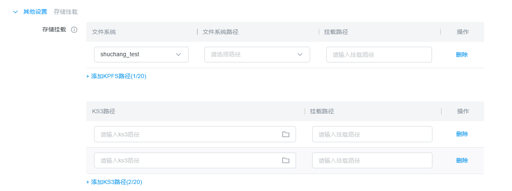Add a new KPFS path row
512x191 pixels.
[x=116, y=76]
